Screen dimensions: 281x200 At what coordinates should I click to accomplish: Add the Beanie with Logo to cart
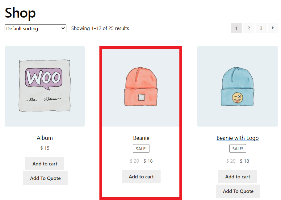pyautogui.click(x=237, y=177)
